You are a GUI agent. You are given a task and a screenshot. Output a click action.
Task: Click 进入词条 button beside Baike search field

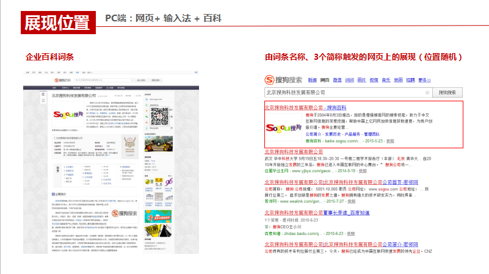click(x=141, y=80)
